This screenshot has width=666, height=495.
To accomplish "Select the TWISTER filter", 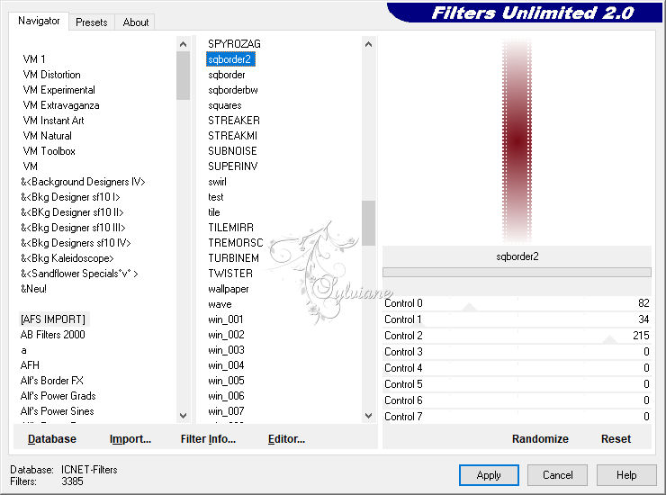I will [x=230, y=274].
